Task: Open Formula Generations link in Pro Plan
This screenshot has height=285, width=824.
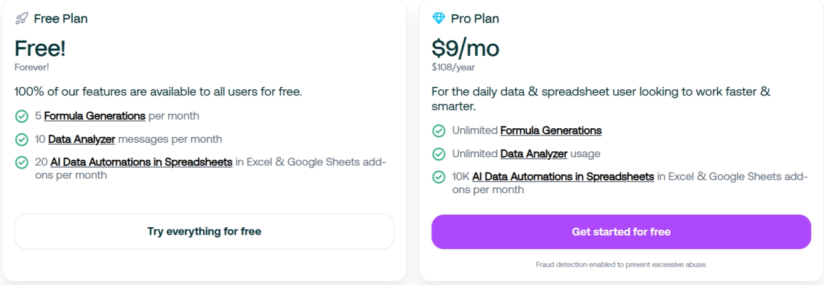Action: click(x=551, y=131)
